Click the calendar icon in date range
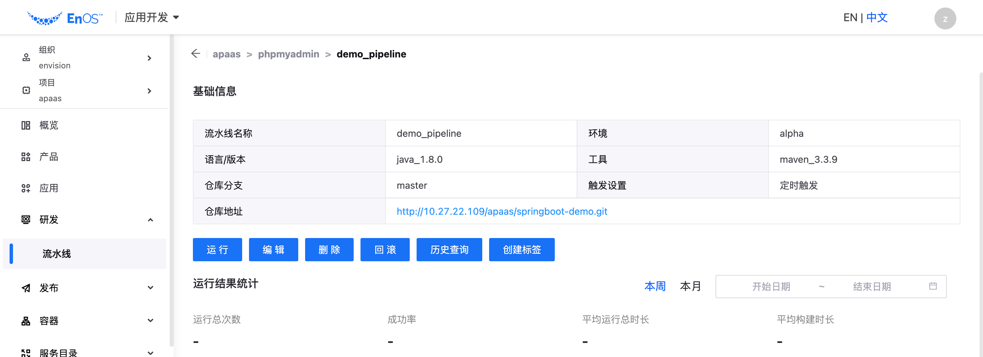The height and width of the screenshot is (357, 983). pyautogui.click(x=933, y=286)
